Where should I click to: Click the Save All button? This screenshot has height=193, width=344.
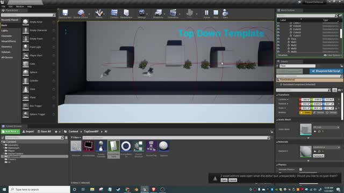(44, 131)
